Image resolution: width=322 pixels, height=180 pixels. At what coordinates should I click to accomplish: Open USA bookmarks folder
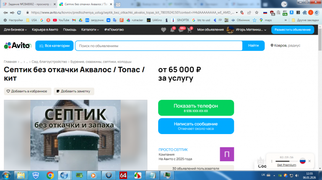tap(31, 20)
